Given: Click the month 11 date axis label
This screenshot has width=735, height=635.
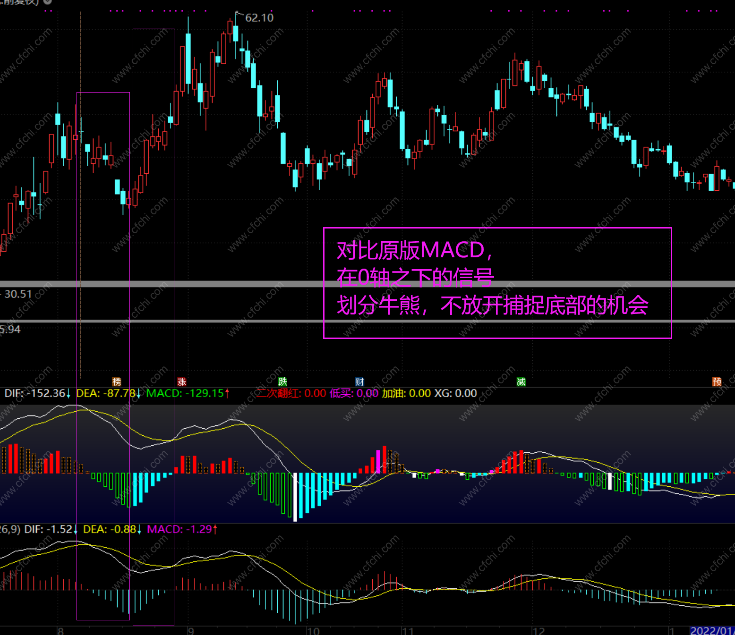Looking at the screenshot, I should [x=408, y=631].
